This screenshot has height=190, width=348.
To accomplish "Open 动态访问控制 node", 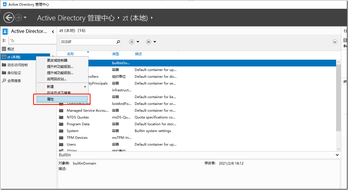I will coord(18,65).
